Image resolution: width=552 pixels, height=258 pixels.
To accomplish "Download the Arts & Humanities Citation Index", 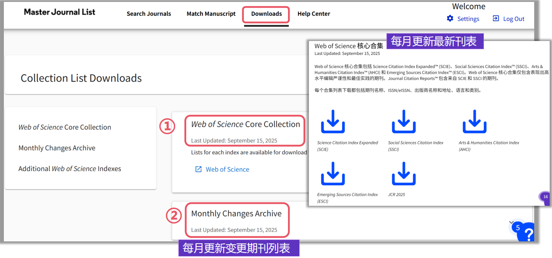I will [x=474, y=121].
